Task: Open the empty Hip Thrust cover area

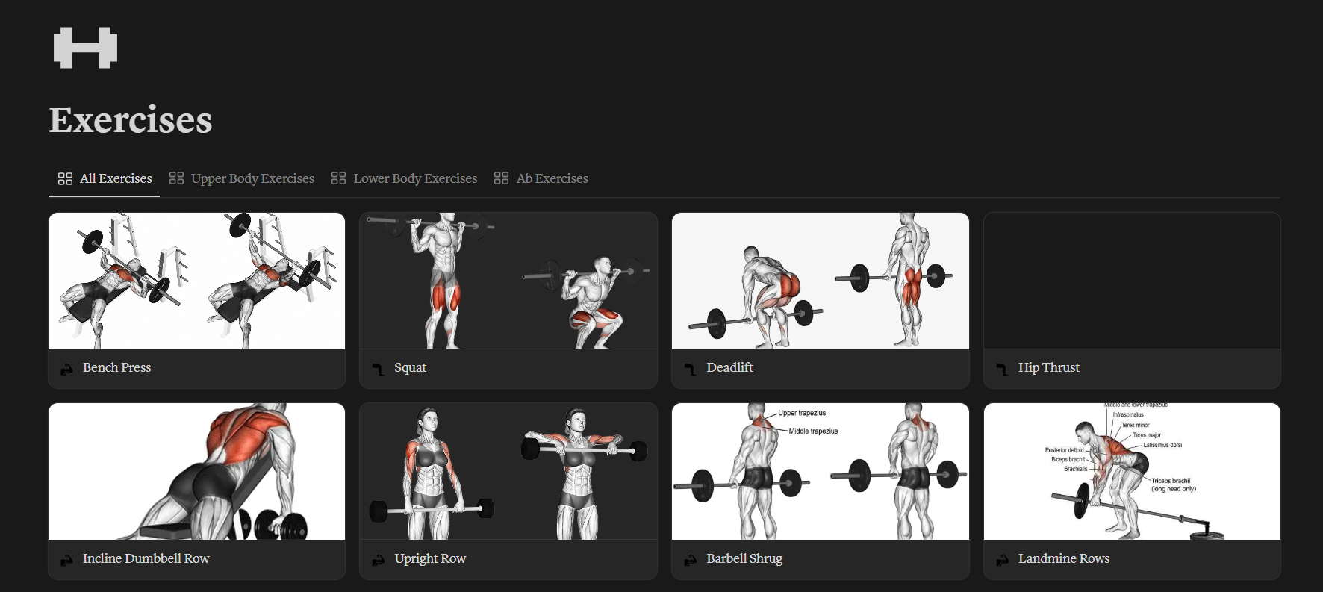Action: point(1132,281)
